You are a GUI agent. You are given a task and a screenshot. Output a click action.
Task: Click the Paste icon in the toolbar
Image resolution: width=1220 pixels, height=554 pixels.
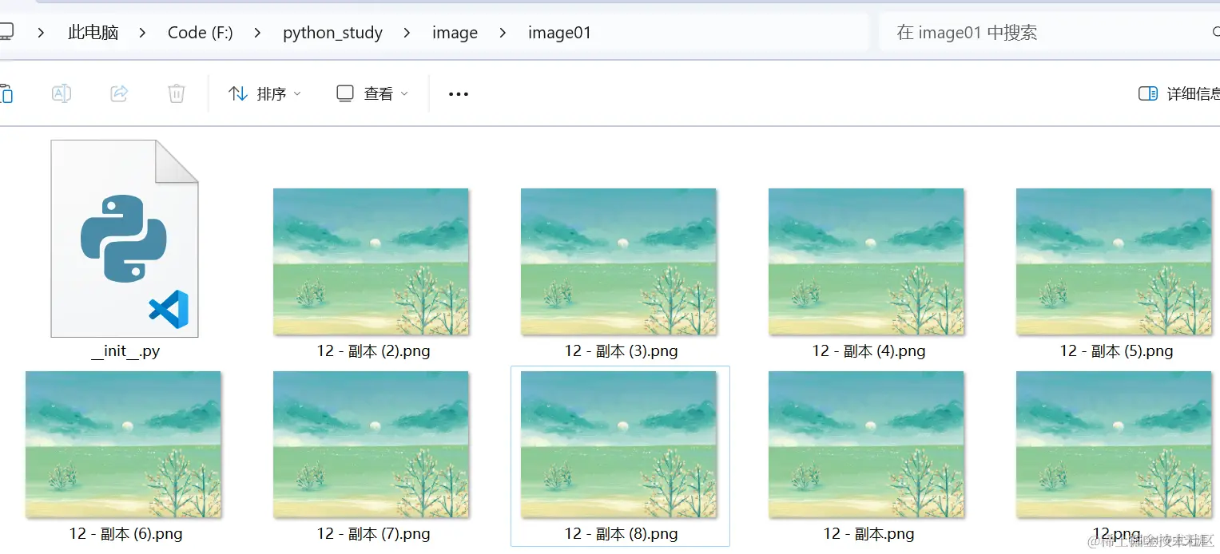click(8, 93)
